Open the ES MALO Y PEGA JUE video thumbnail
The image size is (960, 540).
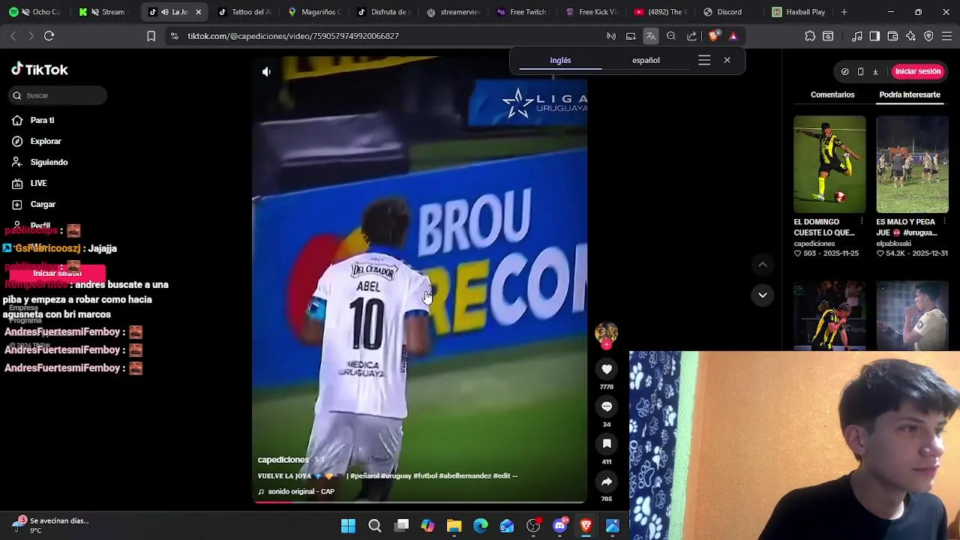[x=912, y=164]
